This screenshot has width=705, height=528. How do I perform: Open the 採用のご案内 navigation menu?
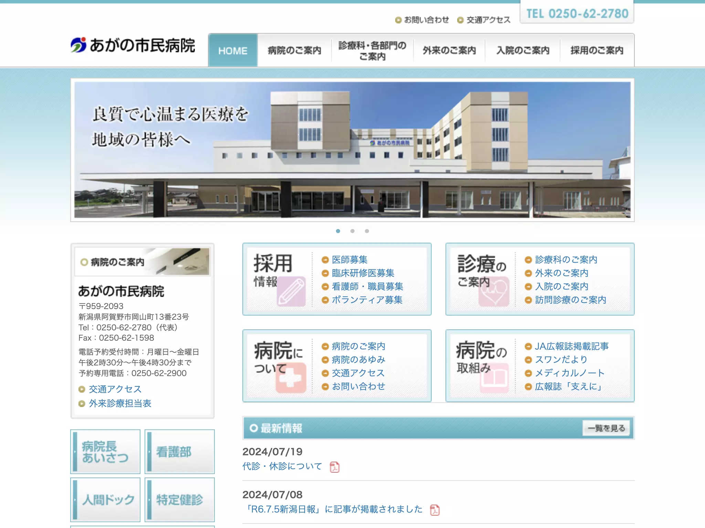coord(597,50)
